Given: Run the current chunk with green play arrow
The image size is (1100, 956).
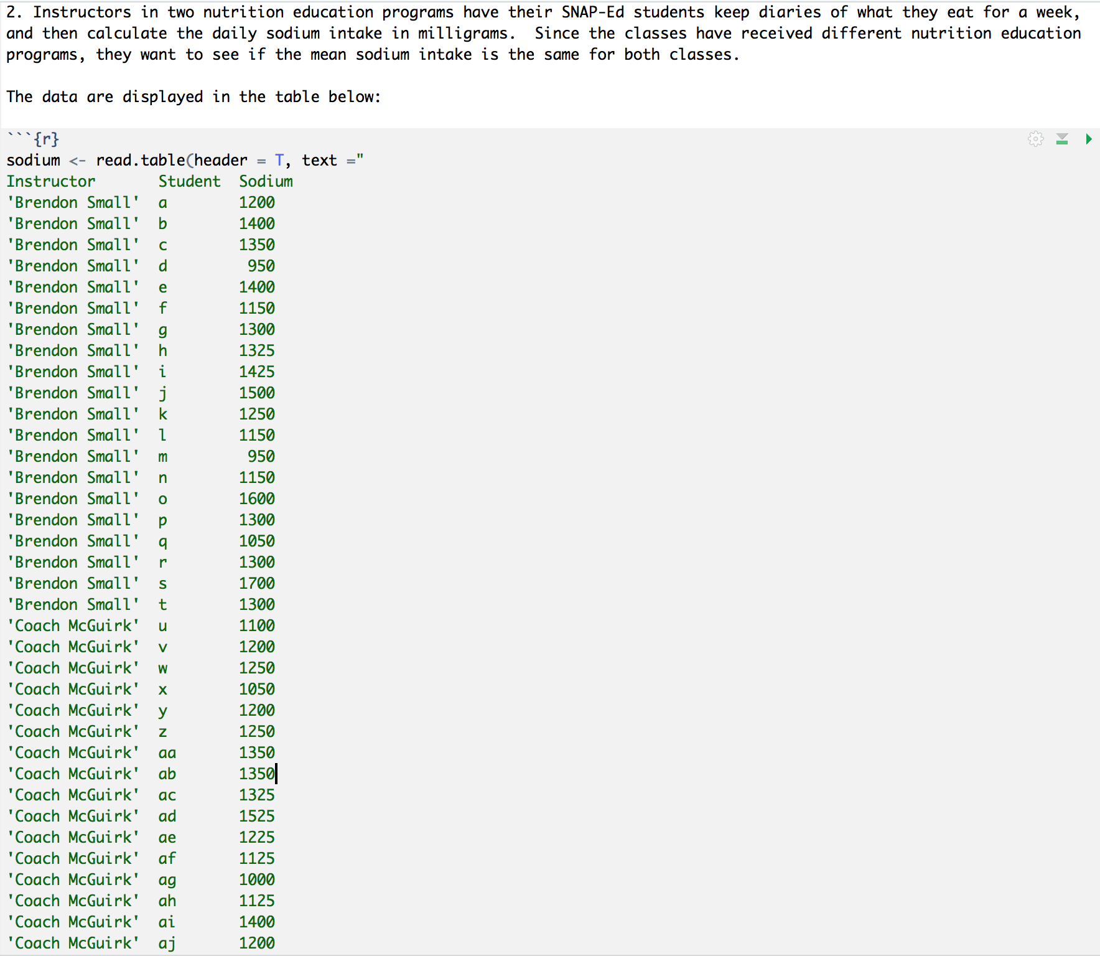Looking at the screenshot, I should click(x=1088, y=139).
